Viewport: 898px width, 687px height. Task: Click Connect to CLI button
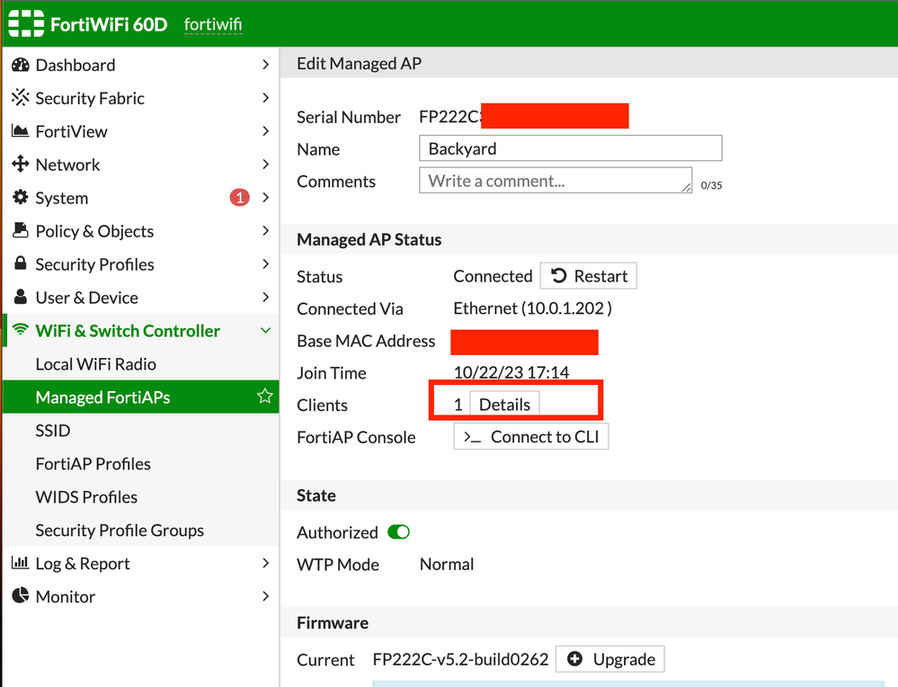tap(531, 437)
